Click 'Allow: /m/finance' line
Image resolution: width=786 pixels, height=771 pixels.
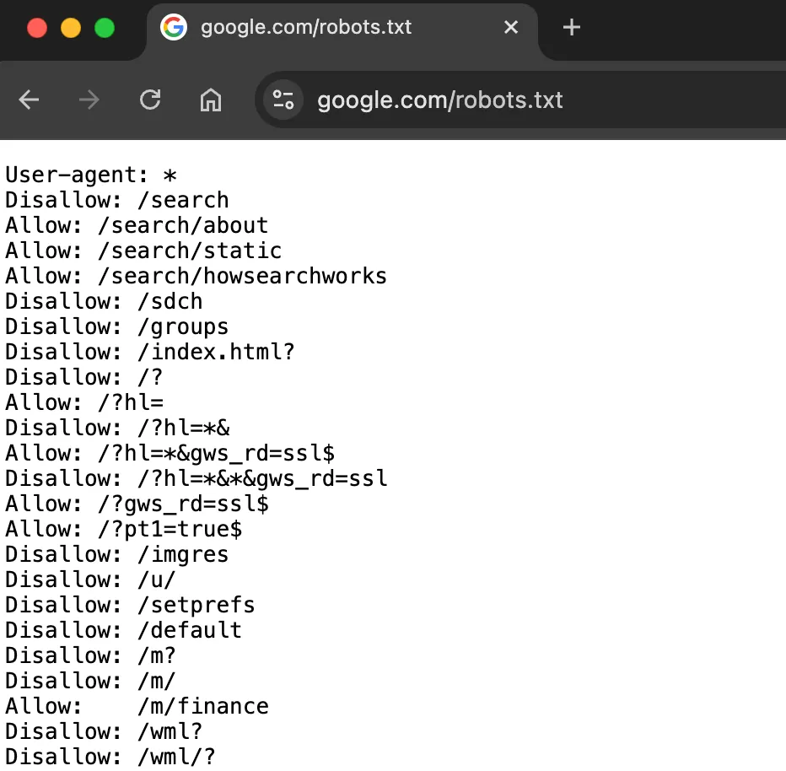coord(137,706)
